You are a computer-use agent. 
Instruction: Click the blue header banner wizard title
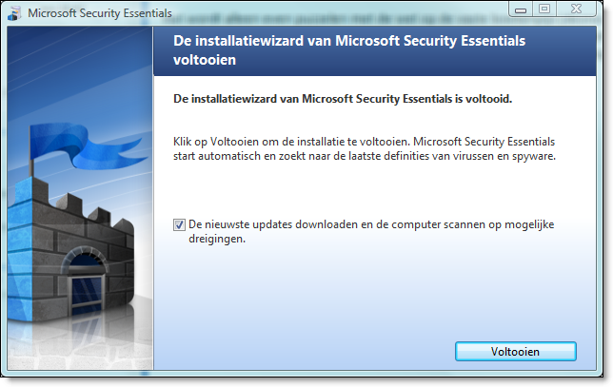point(349,50)
